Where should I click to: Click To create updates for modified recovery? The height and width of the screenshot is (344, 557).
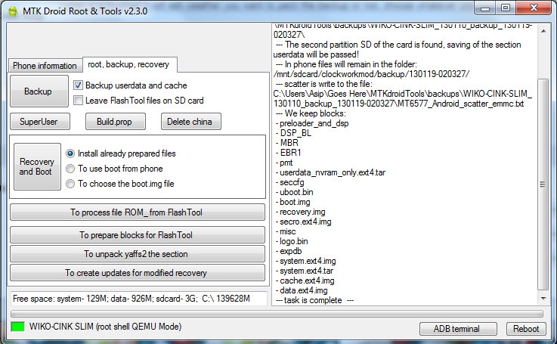click(137, 273)
